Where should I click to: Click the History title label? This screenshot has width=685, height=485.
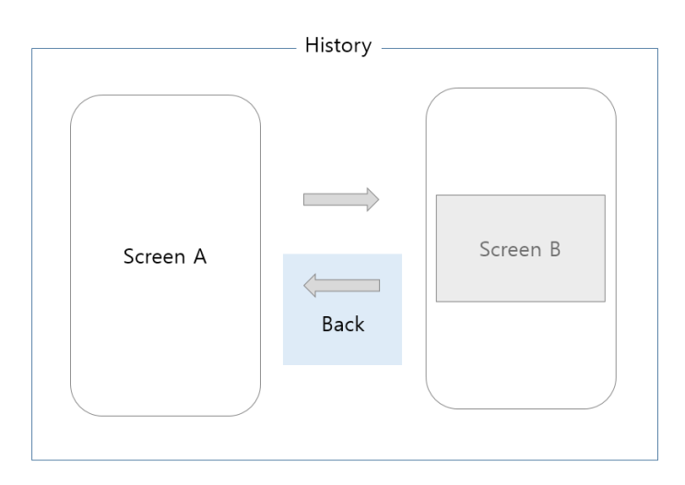pyautogui.click(x=338, y=45)
